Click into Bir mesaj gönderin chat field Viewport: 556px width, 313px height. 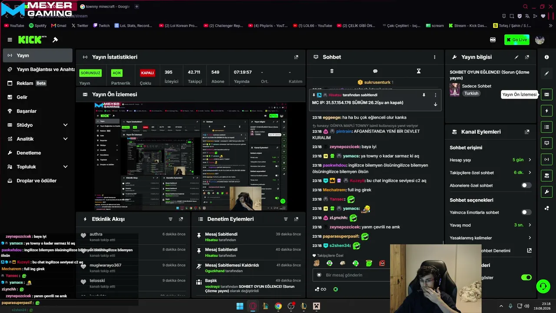click(351, 275)
